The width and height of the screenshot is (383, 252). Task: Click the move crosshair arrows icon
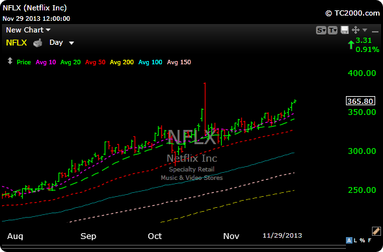tap(356, 30)
